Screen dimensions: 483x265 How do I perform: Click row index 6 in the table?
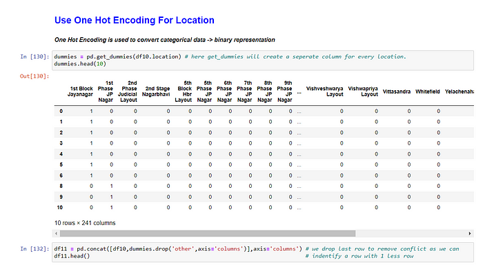61,176
